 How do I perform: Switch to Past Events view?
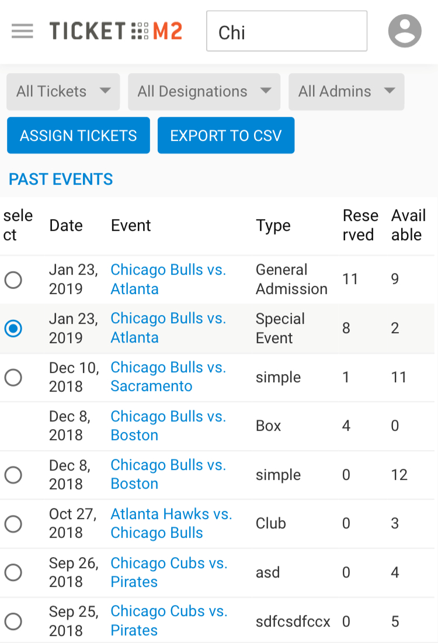point(61,179)
